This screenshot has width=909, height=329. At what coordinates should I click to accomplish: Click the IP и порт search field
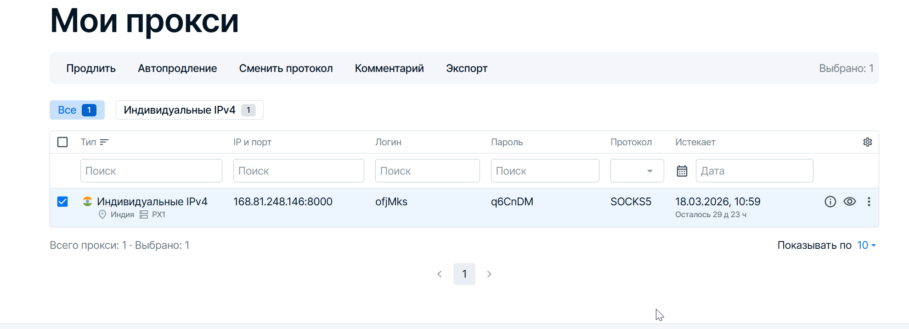299,171
